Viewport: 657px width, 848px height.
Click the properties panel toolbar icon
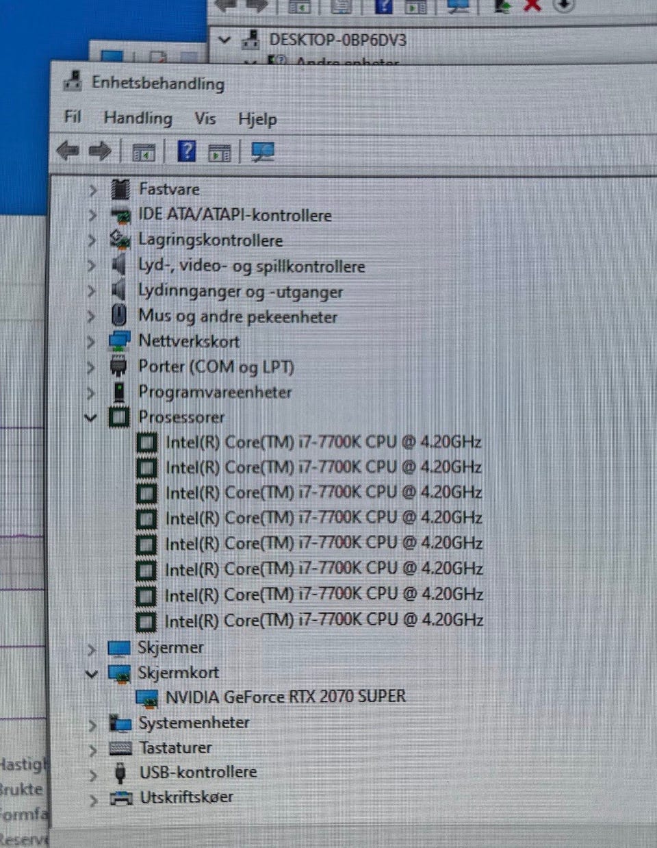(x=219, y=153)
